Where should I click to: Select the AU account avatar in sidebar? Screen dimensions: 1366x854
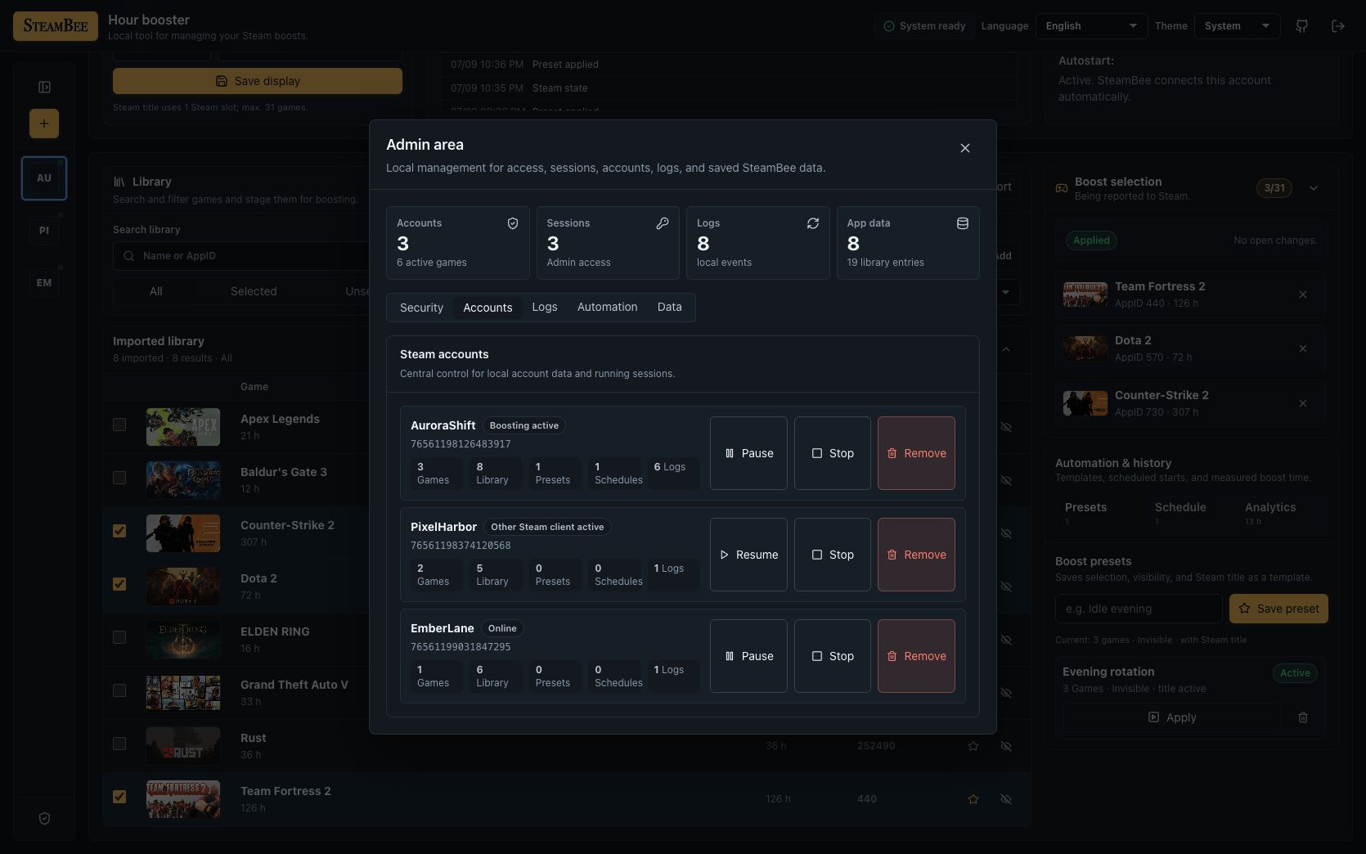(44, 178)
